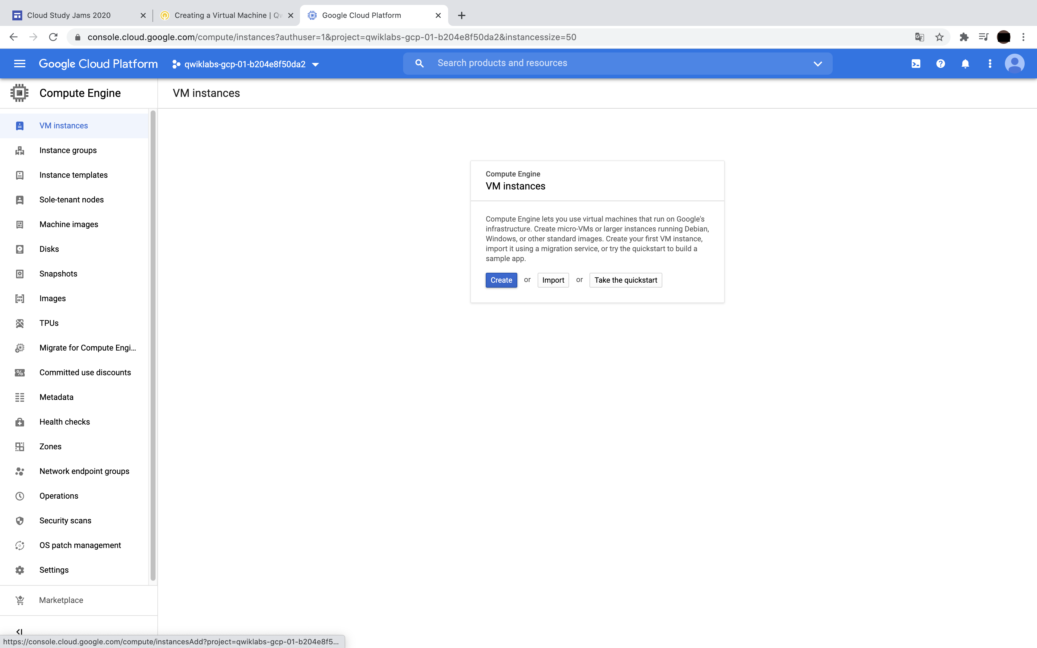Open the hamburger navigation menu
Screen dimensions: 1037x648
[x=20, y=64]
